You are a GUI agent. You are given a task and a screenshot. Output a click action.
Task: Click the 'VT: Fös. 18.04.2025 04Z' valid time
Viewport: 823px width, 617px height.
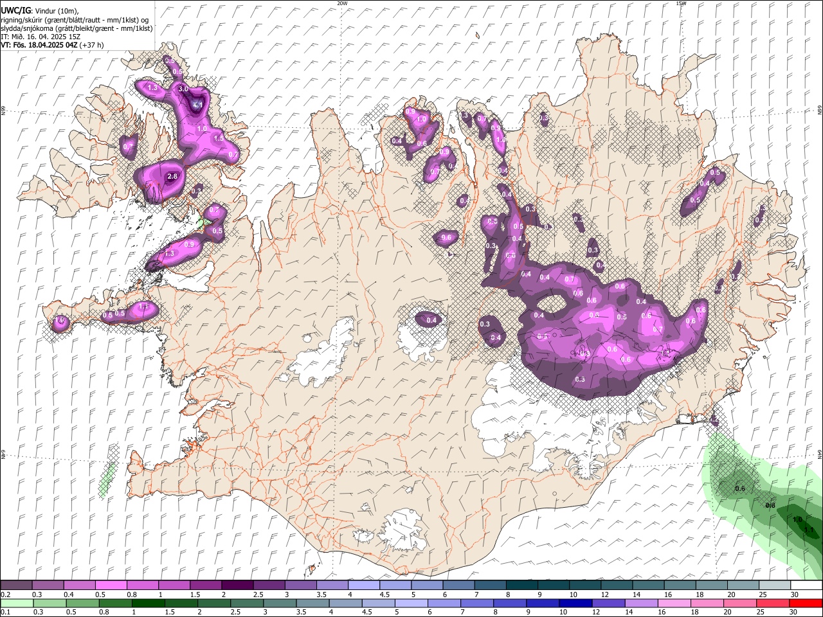point(39,45)
